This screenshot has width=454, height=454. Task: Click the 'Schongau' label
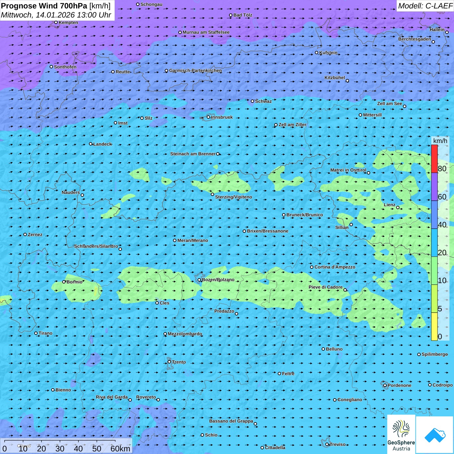(151, 4)
